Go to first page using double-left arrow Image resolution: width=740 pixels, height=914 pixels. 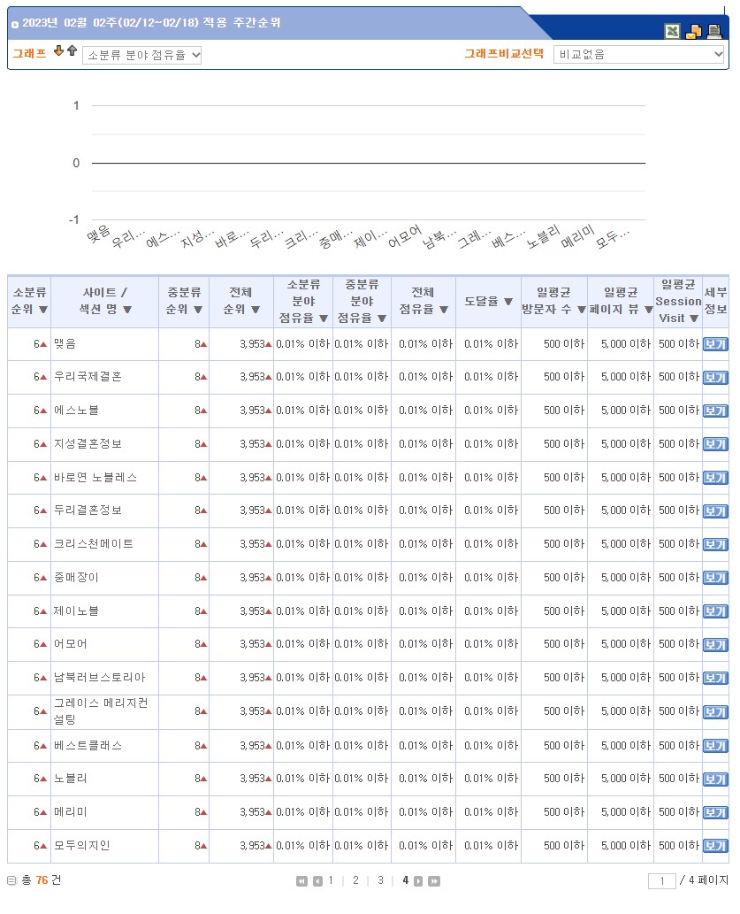301,881
